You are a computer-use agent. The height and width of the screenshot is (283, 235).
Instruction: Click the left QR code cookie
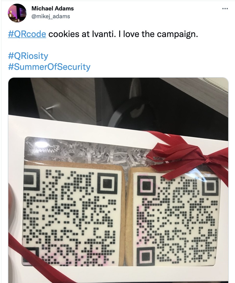point(73,214)
